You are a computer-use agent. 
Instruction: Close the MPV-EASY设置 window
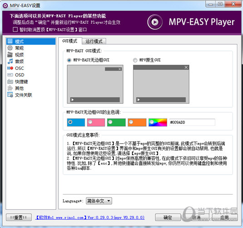pos(233,4)
